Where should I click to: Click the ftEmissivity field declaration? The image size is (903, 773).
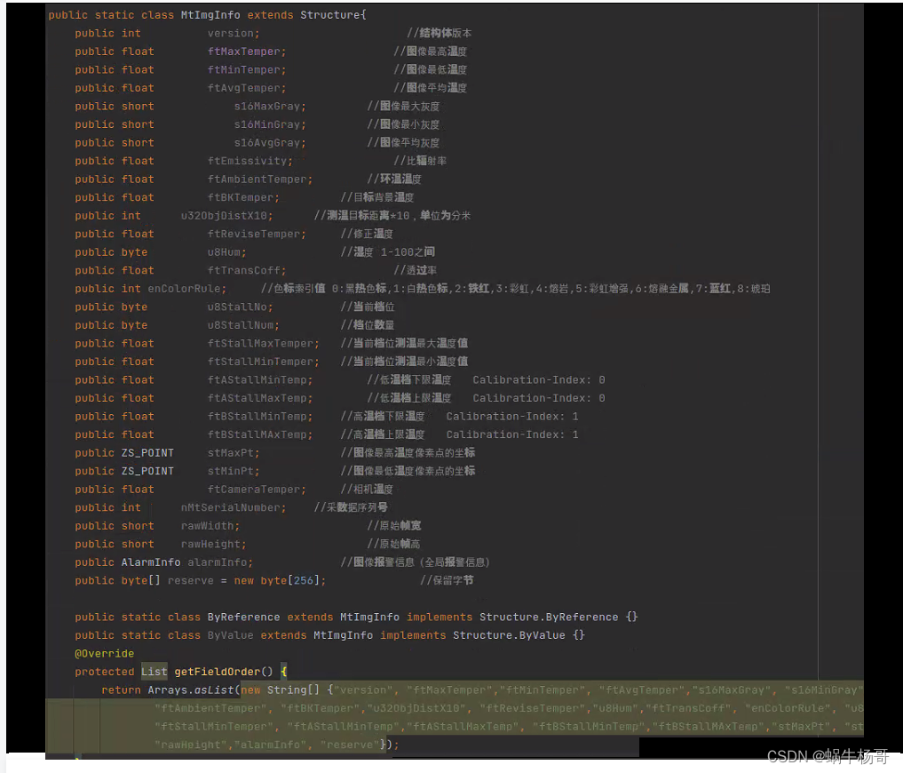250,162
